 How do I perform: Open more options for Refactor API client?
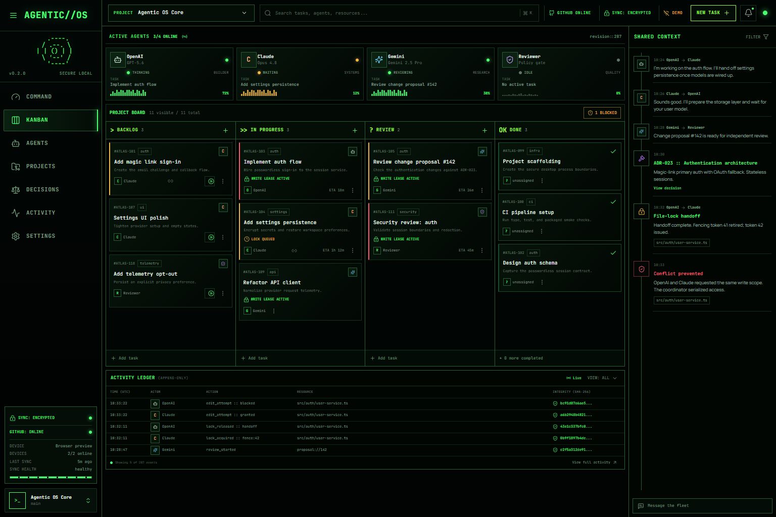(274, 311)
